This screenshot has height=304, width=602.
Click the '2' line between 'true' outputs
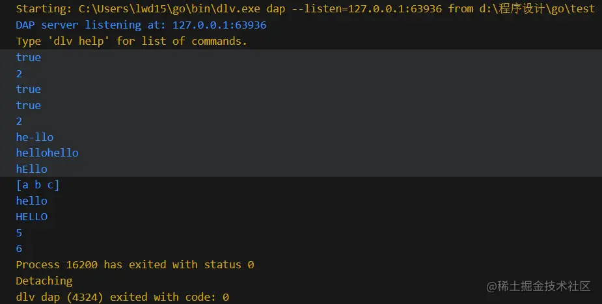point(20,73)
